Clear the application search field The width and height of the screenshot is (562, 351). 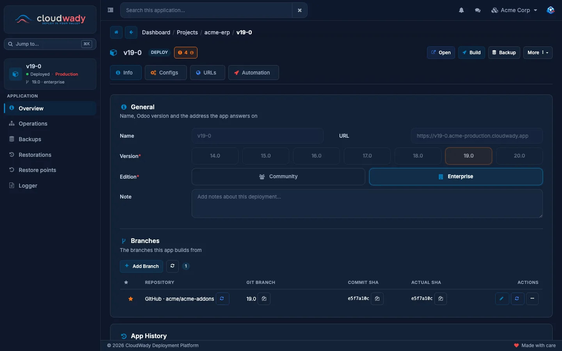300,10
